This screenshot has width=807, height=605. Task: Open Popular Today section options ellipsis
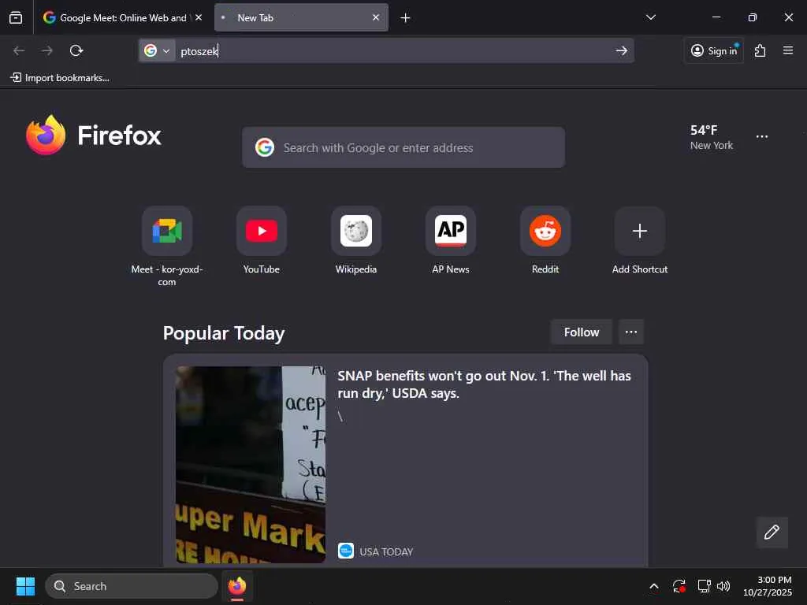coord(631,332)
